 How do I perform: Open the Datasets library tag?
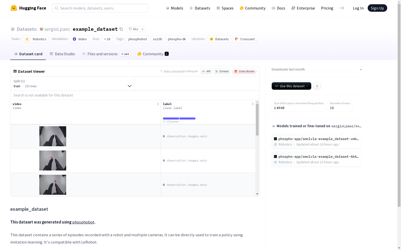tap(219, 39)
